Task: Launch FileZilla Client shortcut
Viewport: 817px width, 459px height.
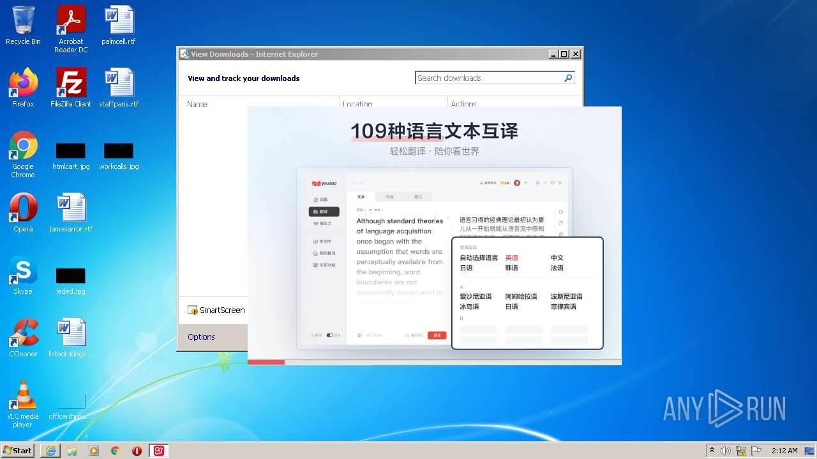Action: [71, 88]
